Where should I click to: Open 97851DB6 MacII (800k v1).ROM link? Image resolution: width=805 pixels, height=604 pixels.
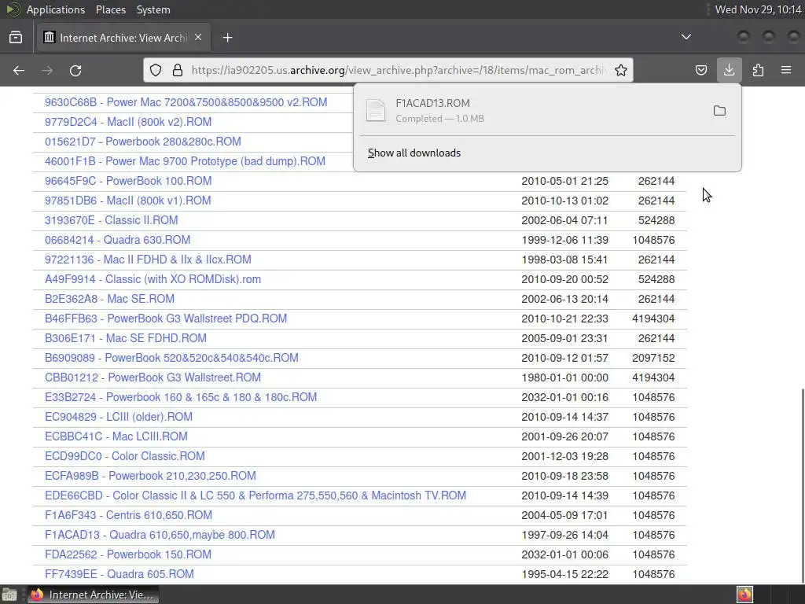[128, 201]
